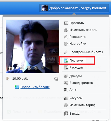The width and height of the screenshot is (111, 121).
Task: Open Доходы income page
Action: click(x=76, y=76)
